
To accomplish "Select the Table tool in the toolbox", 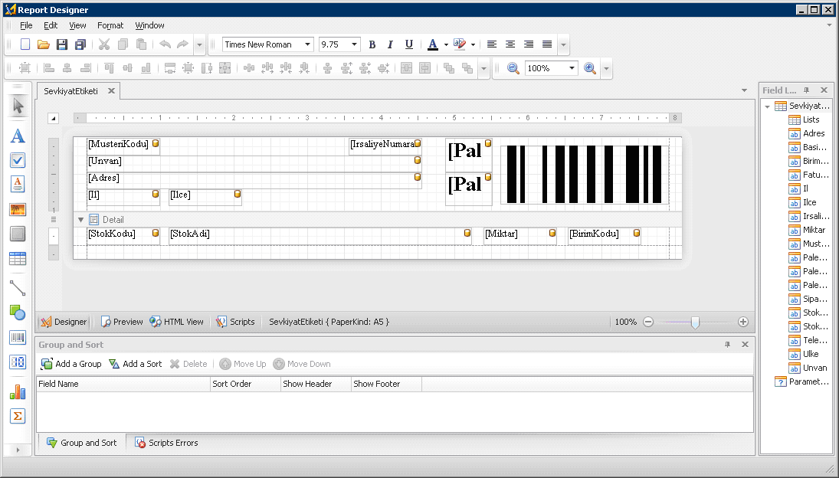I will (x=18, y=259).
